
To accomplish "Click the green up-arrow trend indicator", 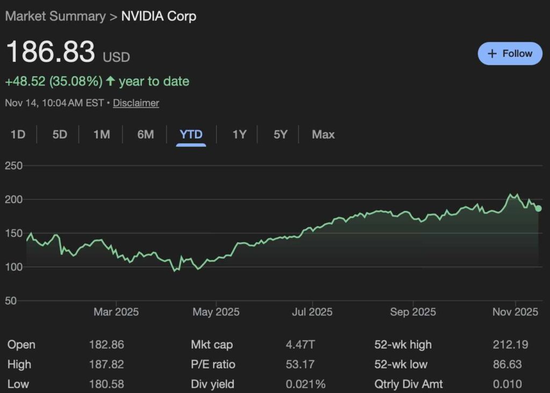I will click(x=109, y=81).
